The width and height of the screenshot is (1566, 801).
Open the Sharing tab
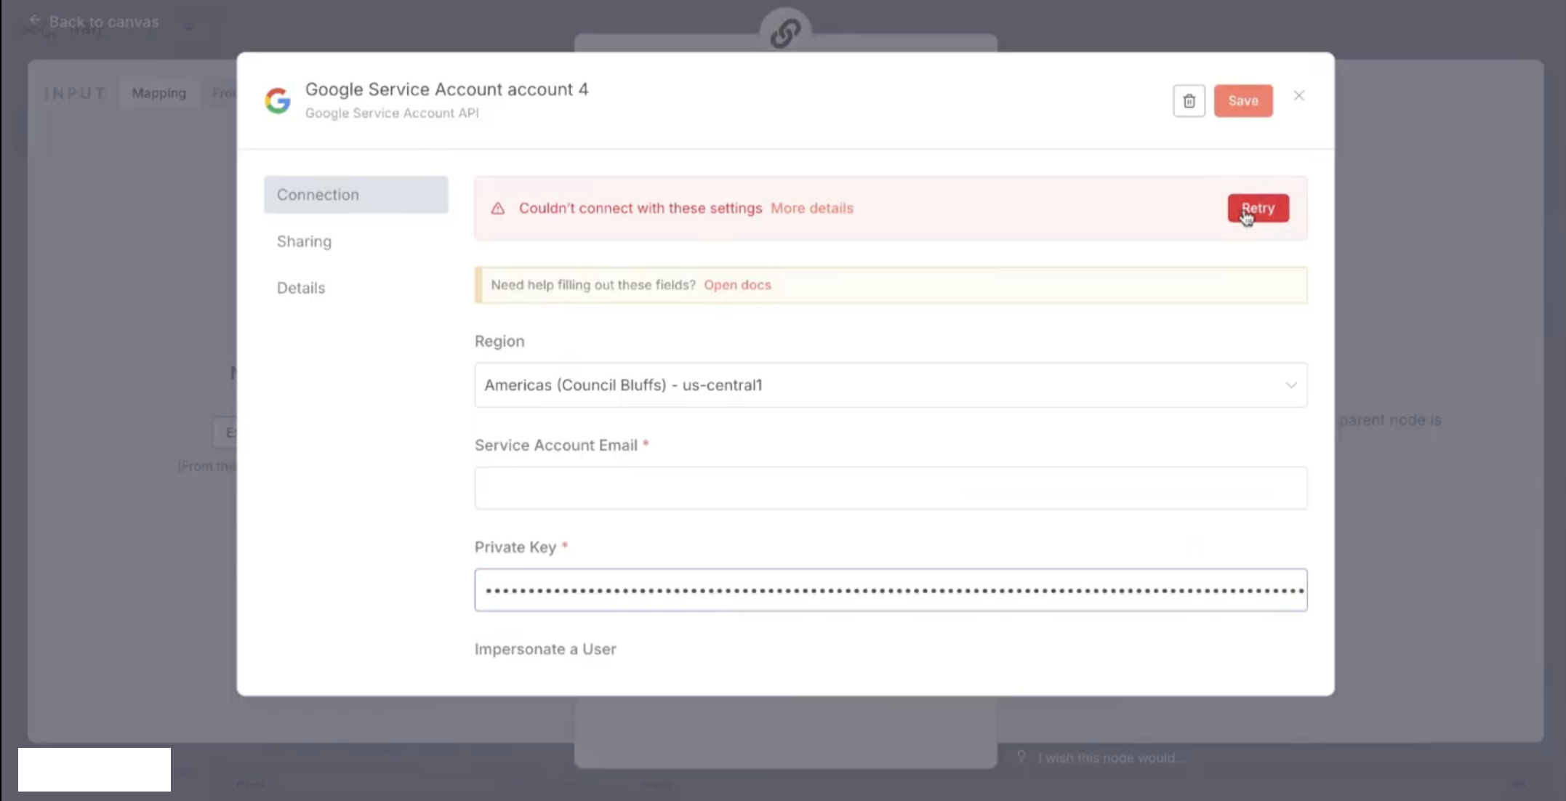304,241
